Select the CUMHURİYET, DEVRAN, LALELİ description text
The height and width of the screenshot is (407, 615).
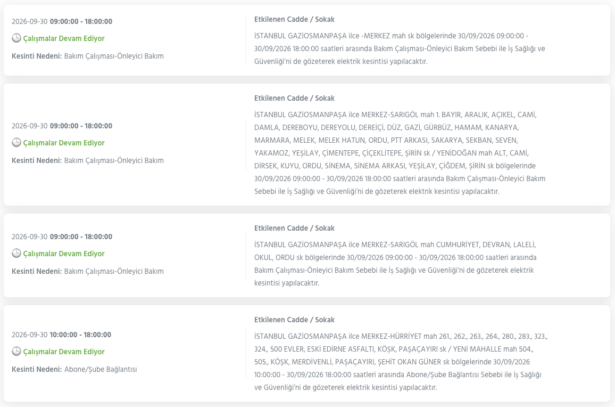[x=395, y=264]
